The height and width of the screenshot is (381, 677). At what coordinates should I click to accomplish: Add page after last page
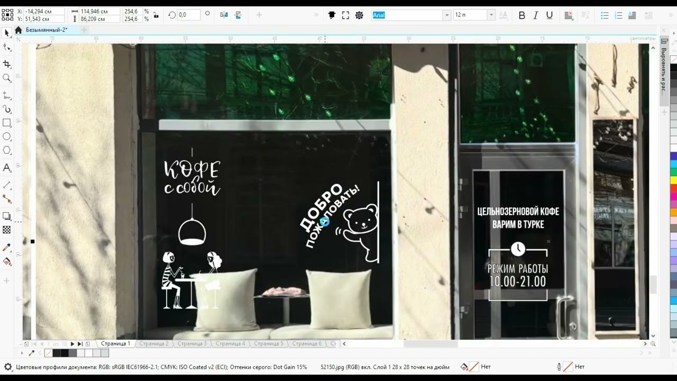(x=88, y=344)
